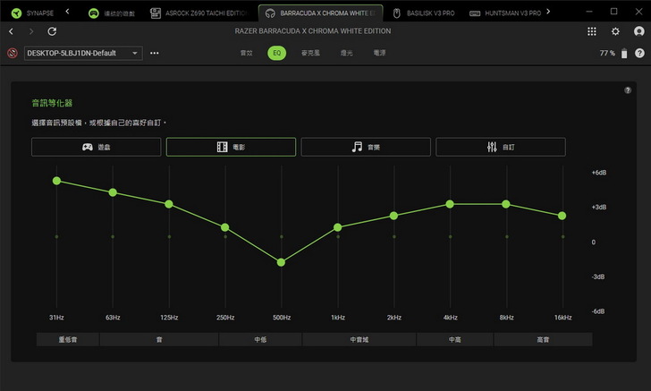Select the Game EQ preset with gamepad icon
This screenshot has height=391, width=651.
point(97,147)
